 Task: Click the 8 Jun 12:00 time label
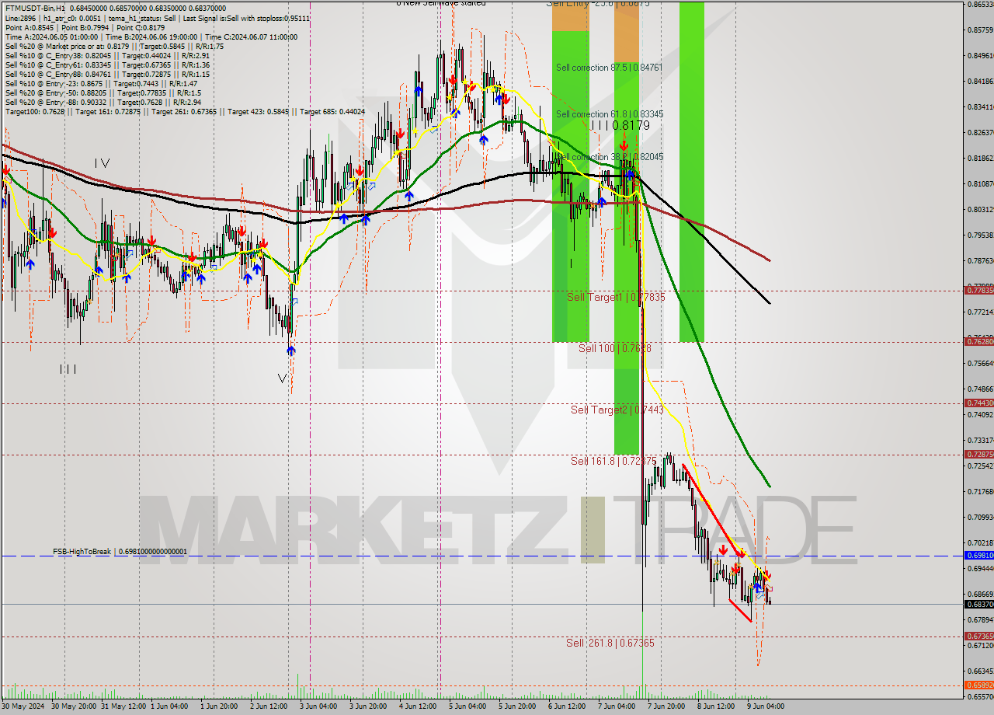click(x=717, y=706)
